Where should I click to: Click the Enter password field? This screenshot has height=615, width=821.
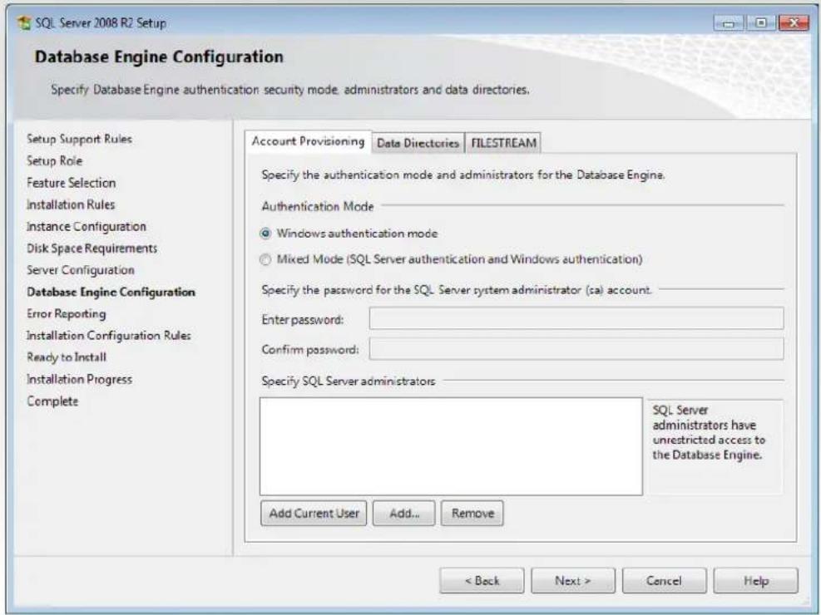pos(576,318)
